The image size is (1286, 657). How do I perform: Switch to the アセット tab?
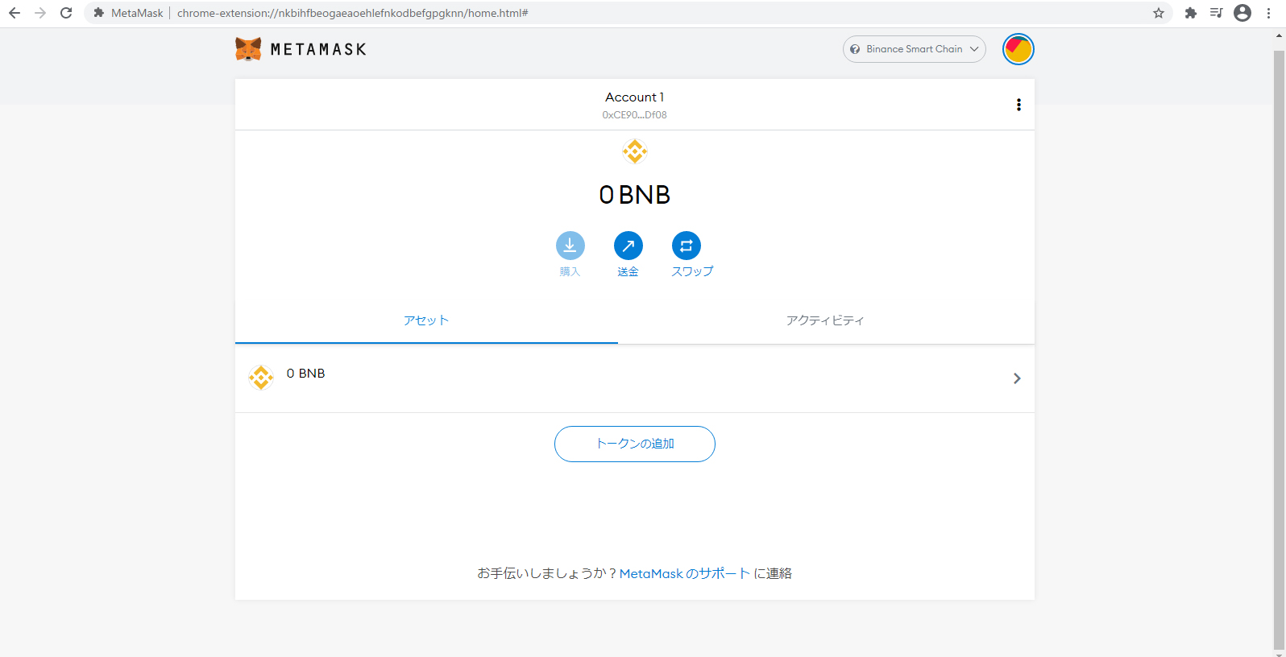pos(426,320)
